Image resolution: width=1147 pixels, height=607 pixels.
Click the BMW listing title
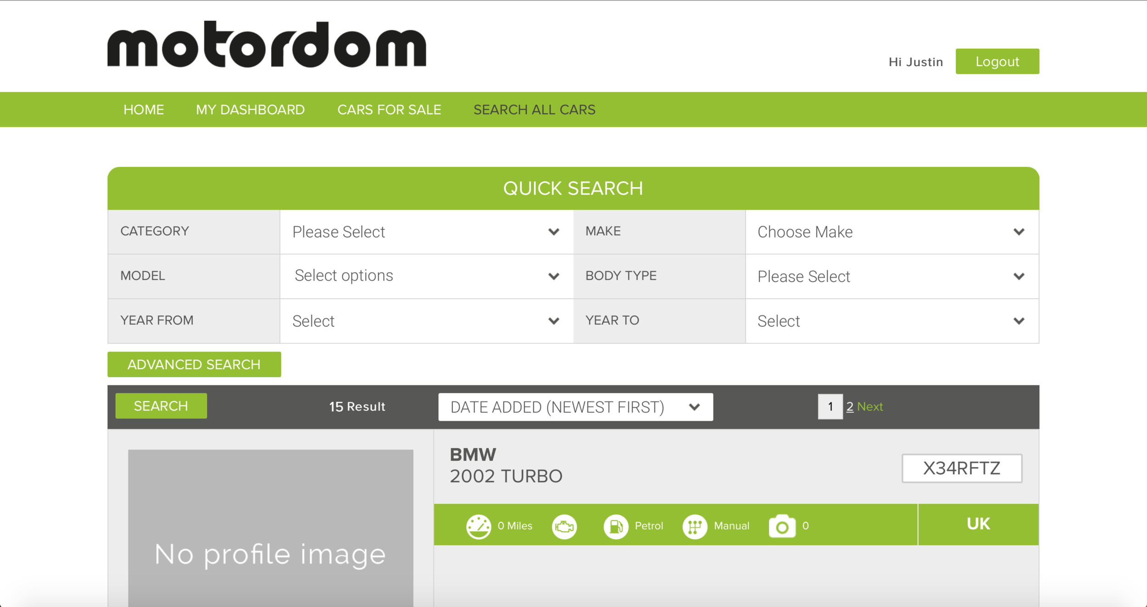click(473, 455)
